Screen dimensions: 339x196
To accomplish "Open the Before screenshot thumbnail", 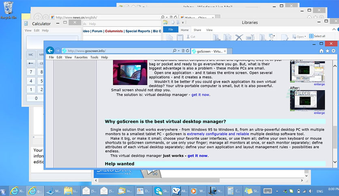I will [307, 72].
